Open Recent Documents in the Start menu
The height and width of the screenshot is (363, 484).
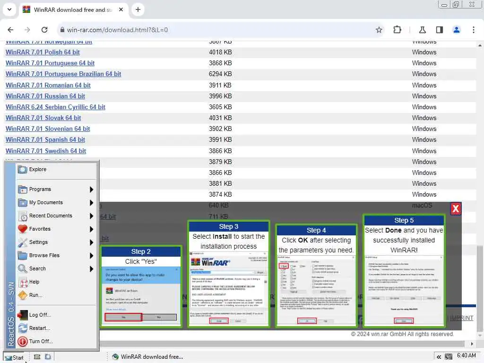pyautogui.click(x=56, y=216)
